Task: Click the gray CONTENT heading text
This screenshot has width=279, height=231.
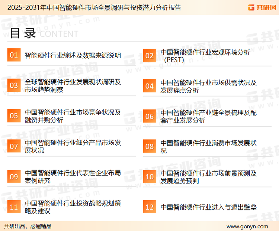Action: pyautogui.click(x=59, y=34)
